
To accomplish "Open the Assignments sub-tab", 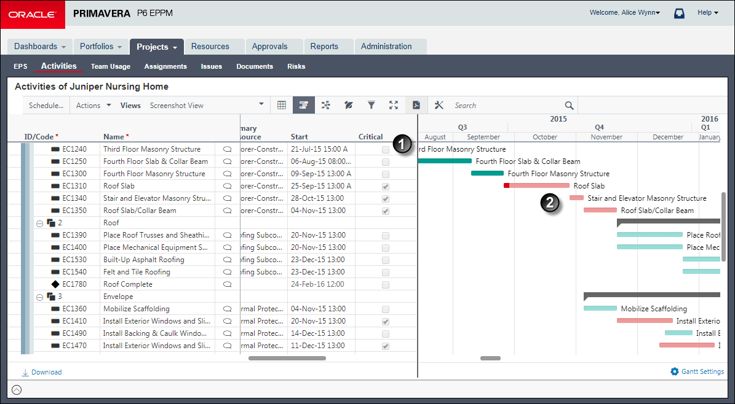I will coord(165,66).
